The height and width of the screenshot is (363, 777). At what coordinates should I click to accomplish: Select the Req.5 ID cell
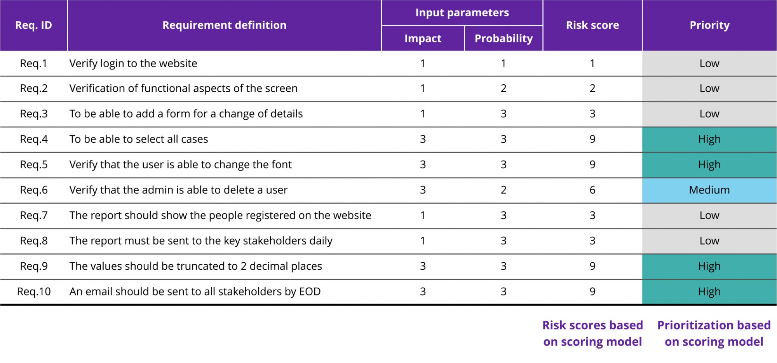point(34,165)
